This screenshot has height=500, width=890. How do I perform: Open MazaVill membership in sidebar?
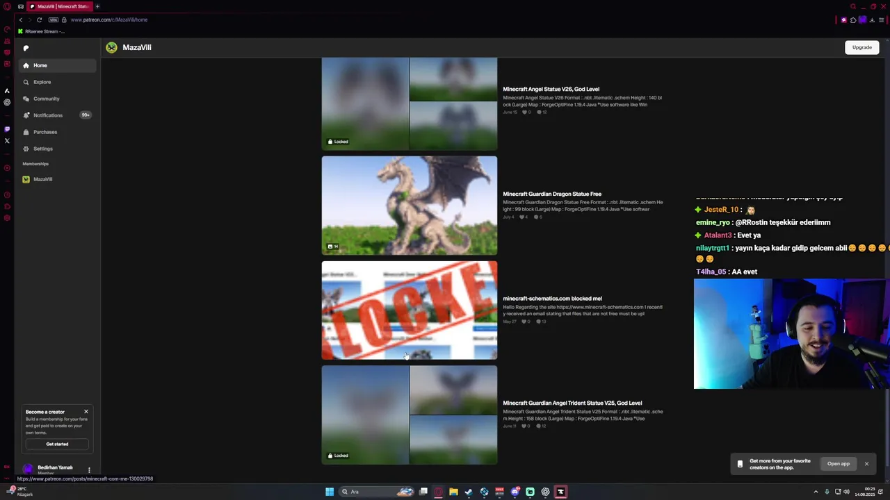click(x=58, y=179)
